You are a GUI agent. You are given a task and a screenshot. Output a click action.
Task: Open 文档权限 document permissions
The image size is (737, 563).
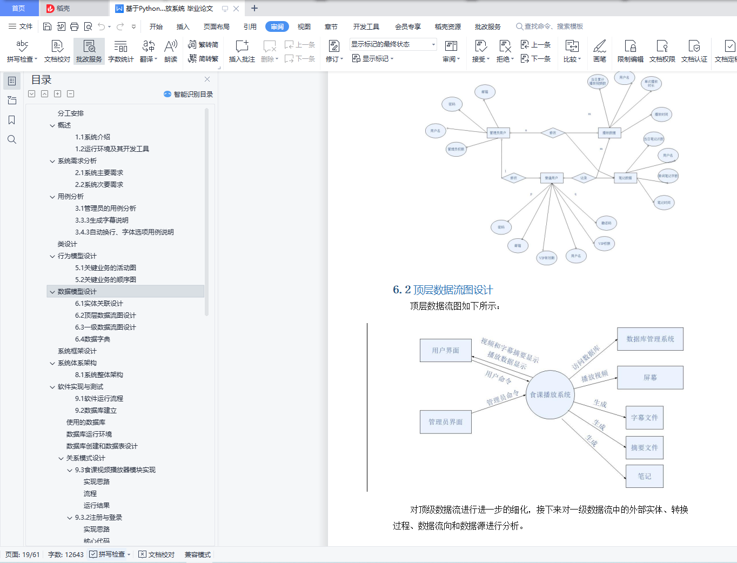pyautogui.click(x=662, y=51)
